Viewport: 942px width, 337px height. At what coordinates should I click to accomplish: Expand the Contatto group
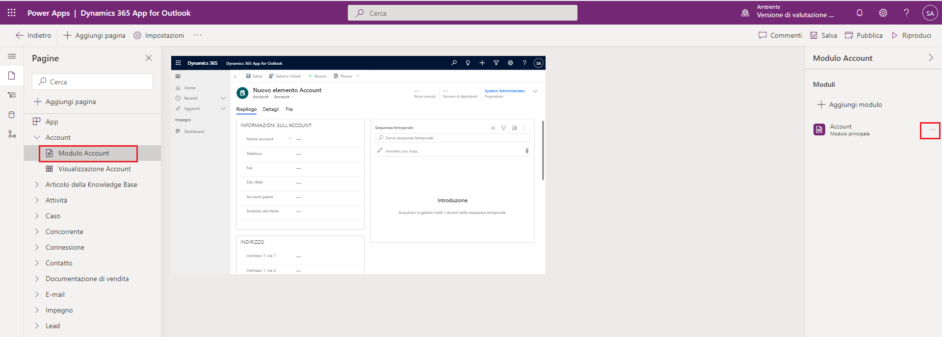click(37, 263)
